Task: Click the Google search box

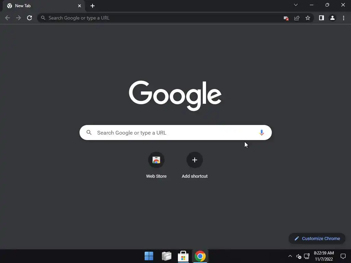Action: click(175, 133)
